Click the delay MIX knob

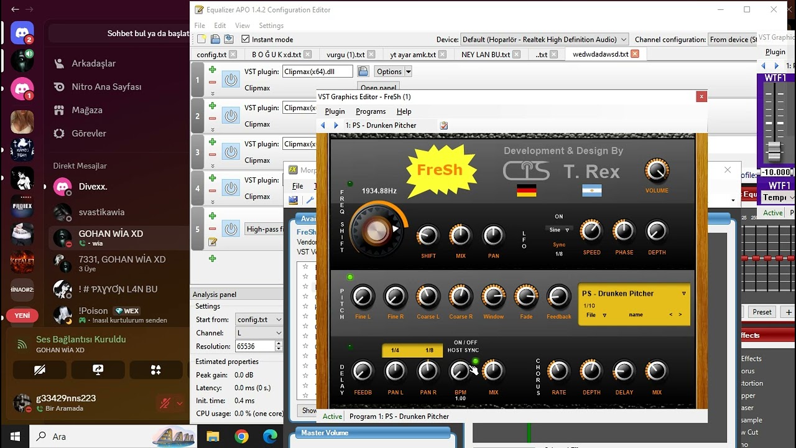493,371
